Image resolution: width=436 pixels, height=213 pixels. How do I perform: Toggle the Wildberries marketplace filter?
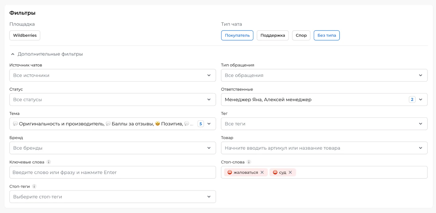[x=25, y=35]
